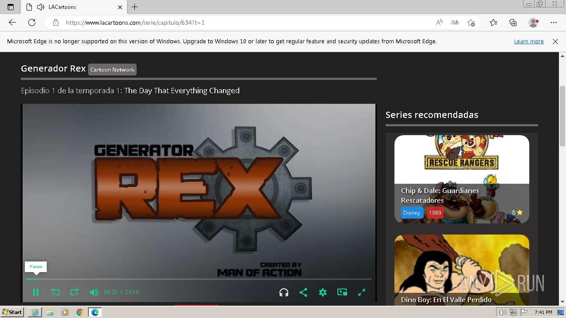Viewport: 566px width, 318px height.
Task: Open browser Collections
Action: pos(513,23)
